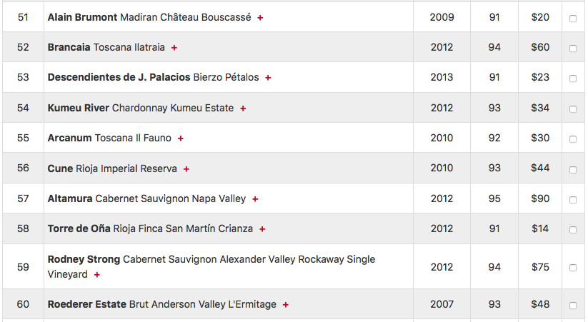The image size is (588, 322).
Task: Tick checkbox for Roederer Estate row 60
Action: pos(573,306)
